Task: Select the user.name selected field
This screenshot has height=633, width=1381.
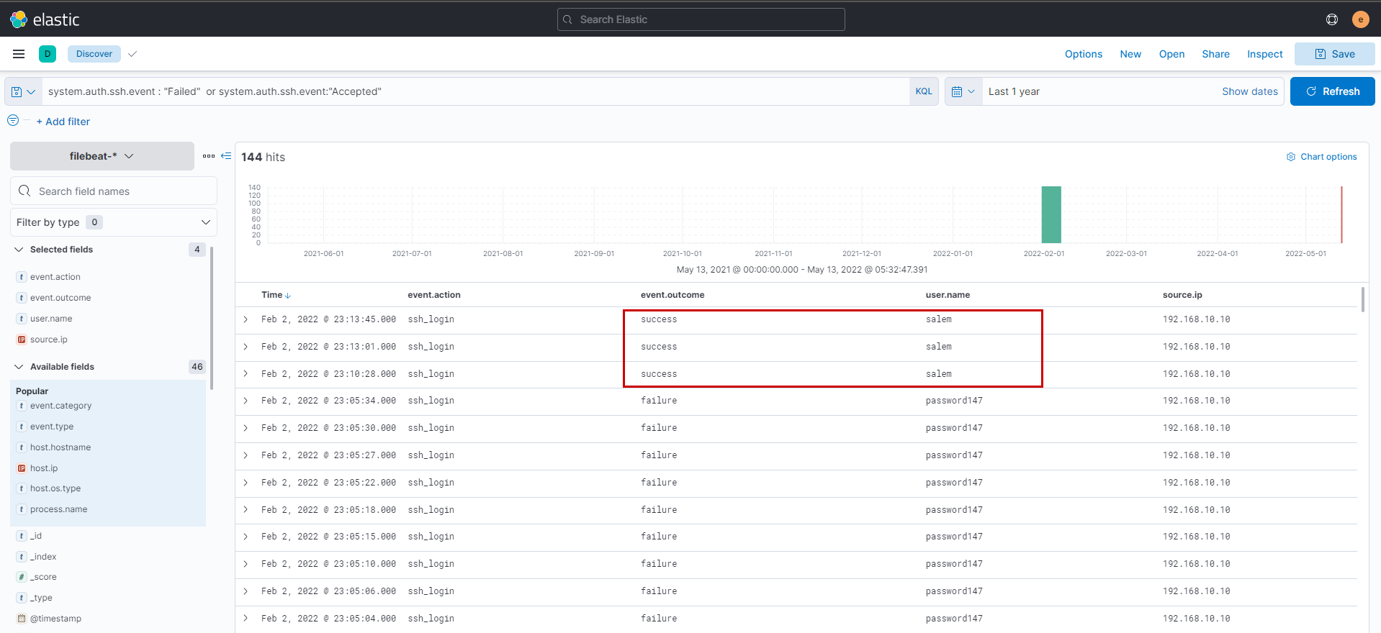Action: [x=51, y=319]
